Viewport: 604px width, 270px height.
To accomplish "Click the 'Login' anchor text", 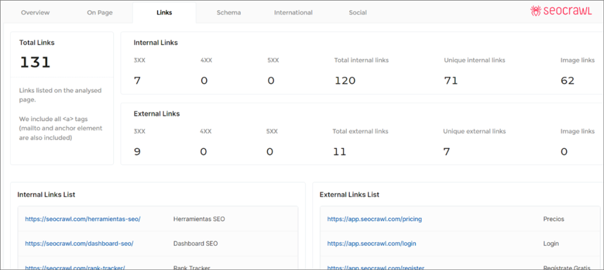I will 551,243.
